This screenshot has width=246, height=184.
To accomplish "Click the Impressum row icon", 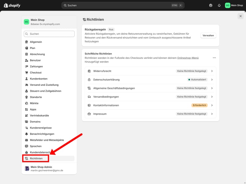I will point(89,114).
